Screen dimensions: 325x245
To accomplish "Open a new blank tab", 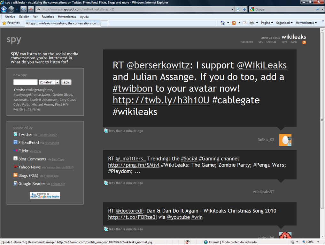I will click(x=104, y=23).
